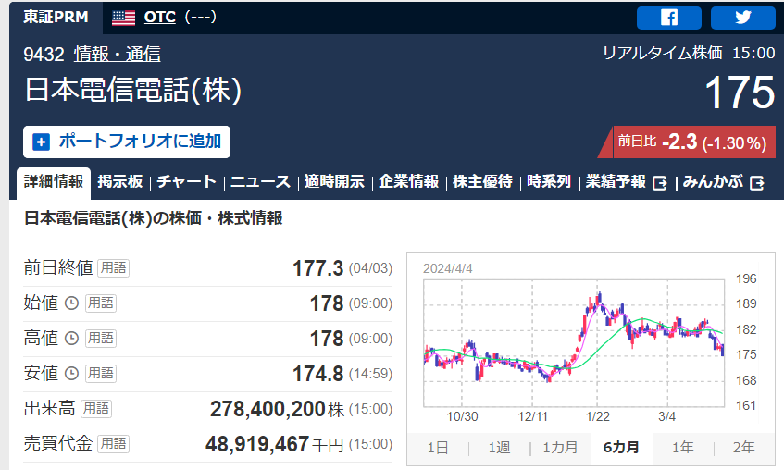The height and width of the screenshot is (470, 784).
Task: Go to the 企業情報 tab
Action: [408, 181]
